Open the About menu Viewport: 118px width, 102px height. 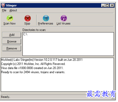pos(13,10)
